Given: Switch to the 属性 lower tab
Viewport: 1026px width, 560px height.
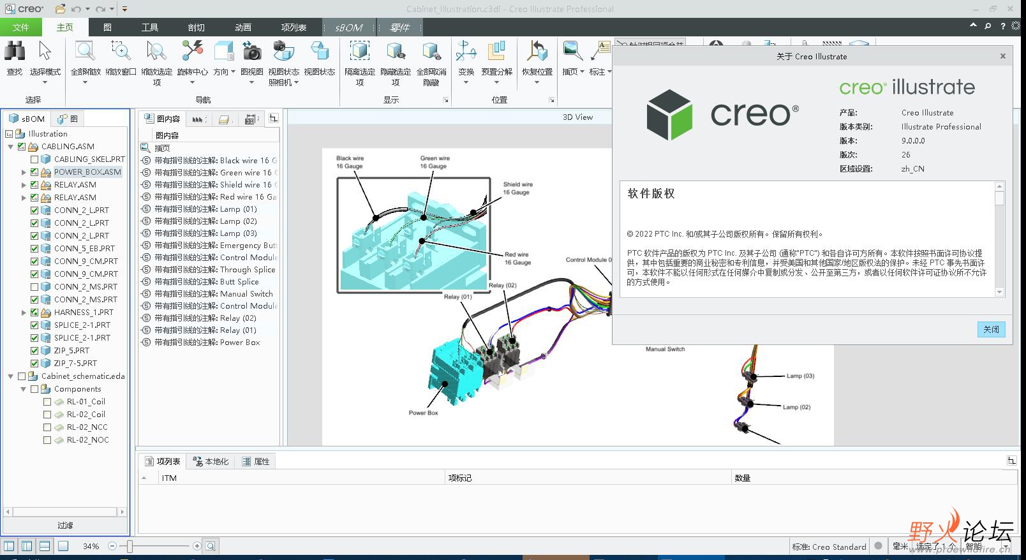Looking at the screenshot, I should click(x=256, y=461).
